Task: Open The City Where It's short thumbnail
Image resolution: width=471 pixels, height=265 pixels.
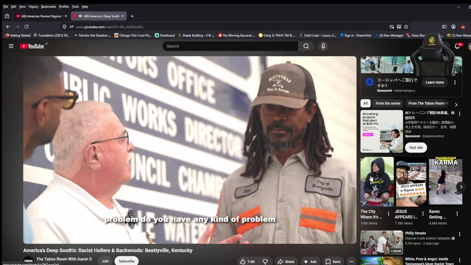Action: click(377, 181)
